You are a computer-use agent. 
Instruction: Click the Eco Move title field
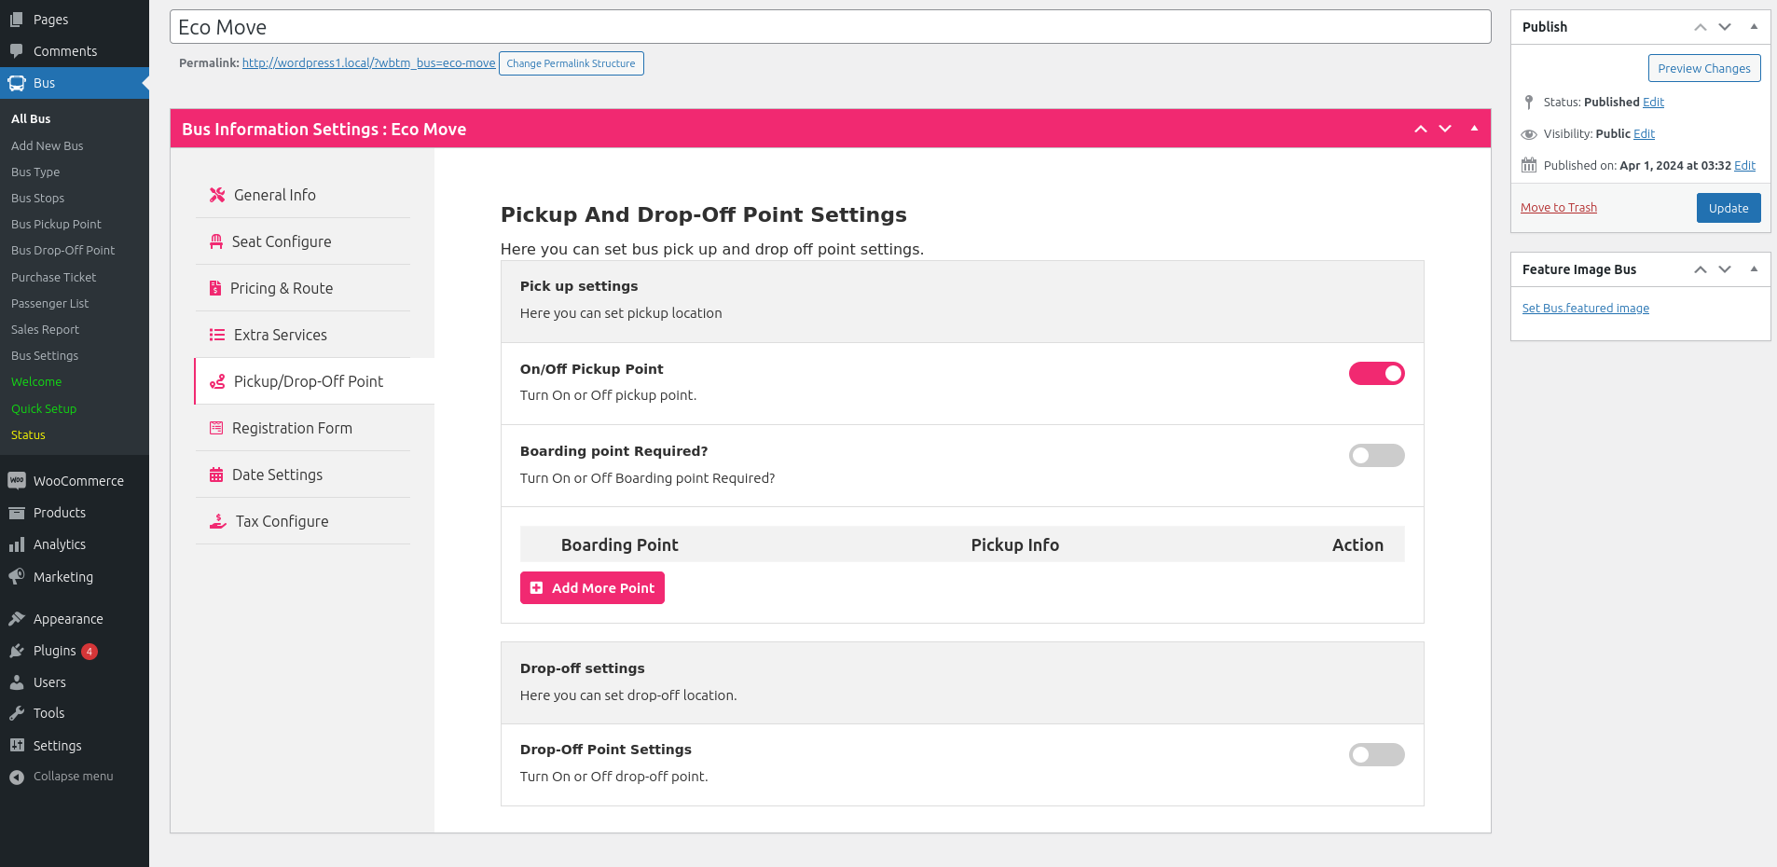(830, 27)
